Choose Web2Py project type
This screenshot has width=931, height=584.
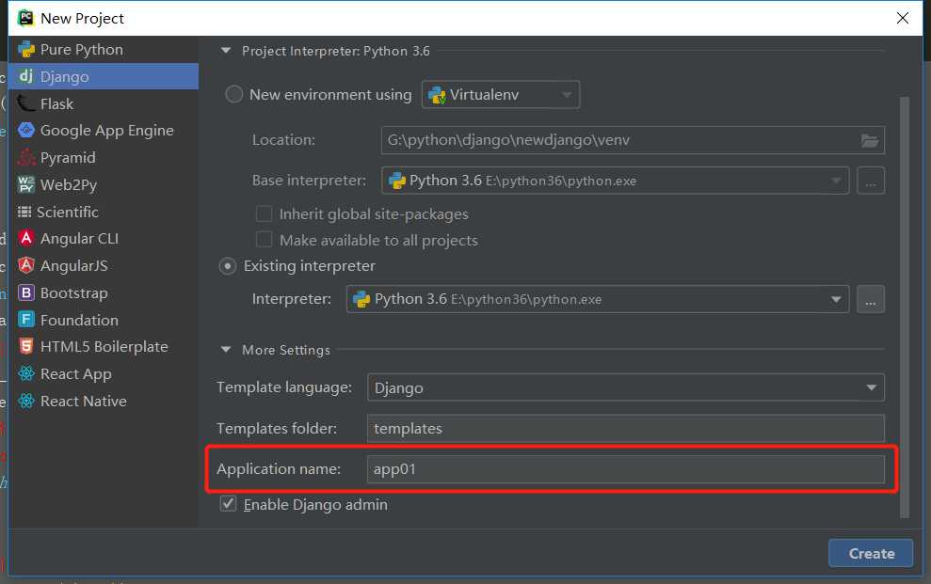click(104, 184)
